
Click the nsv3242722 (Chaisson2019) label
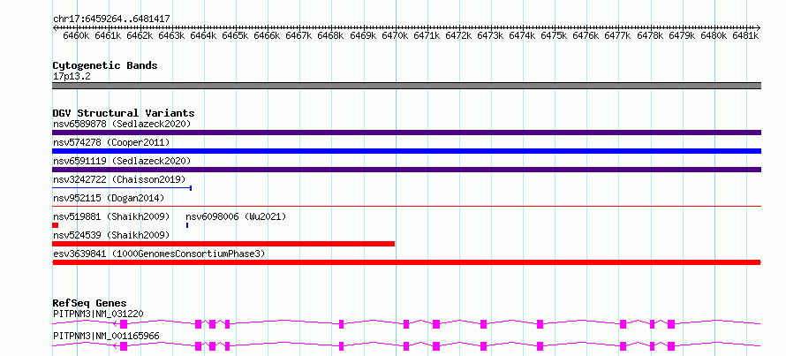coord(119,179)
